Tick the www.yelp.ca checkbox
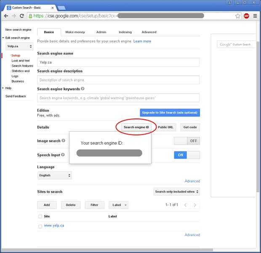The height and width of the screenshot is (253, 261). [x=40, y=226]
